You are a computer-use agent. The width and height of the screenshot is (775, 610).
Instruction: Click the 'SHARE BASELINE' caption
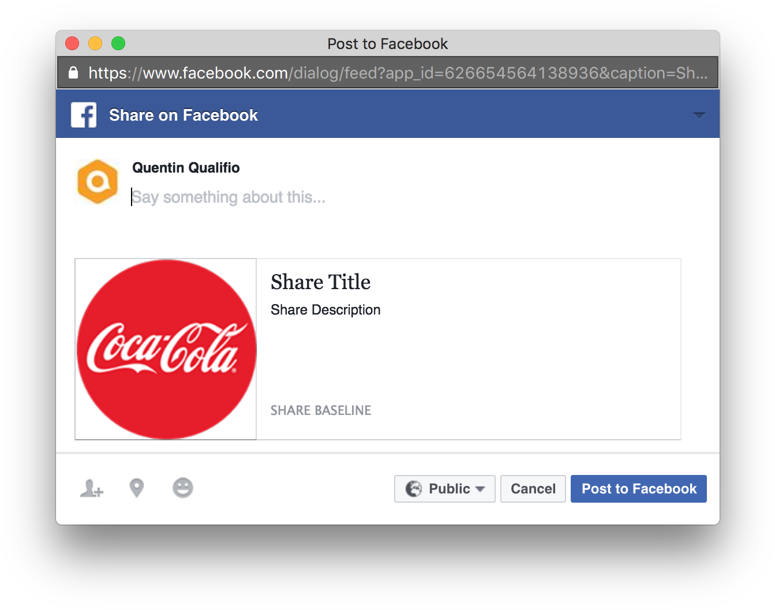tap(321, 410)
